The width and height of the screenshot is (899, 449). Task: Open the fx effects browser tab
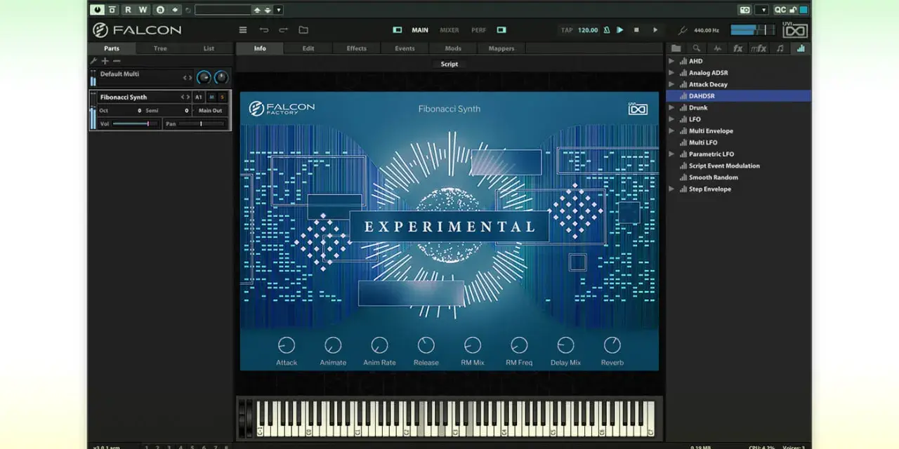tap(737, 48)
